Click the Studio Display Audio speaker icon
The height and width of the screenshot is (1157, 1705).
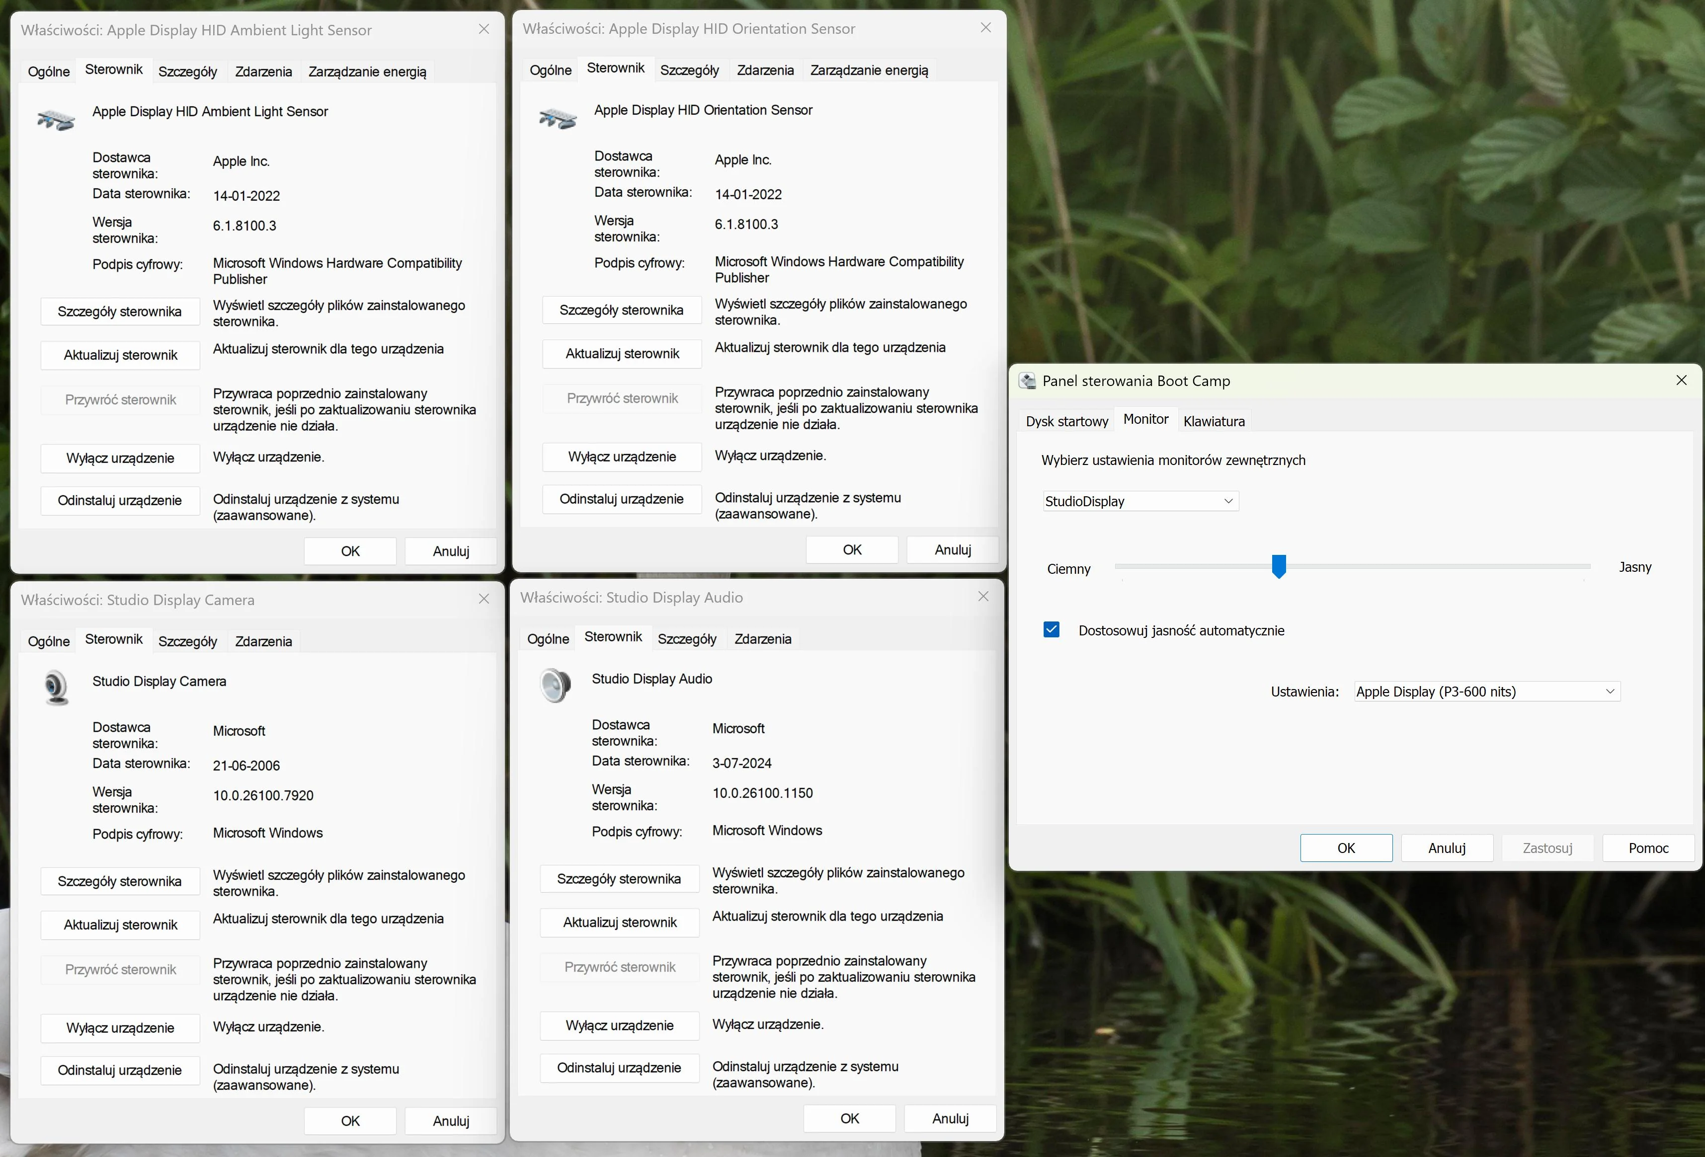(556, 686)
